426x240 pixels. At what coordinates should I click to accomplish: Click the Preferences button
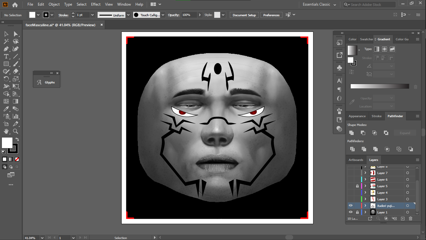pyautogui.click(x=271, y=15)
